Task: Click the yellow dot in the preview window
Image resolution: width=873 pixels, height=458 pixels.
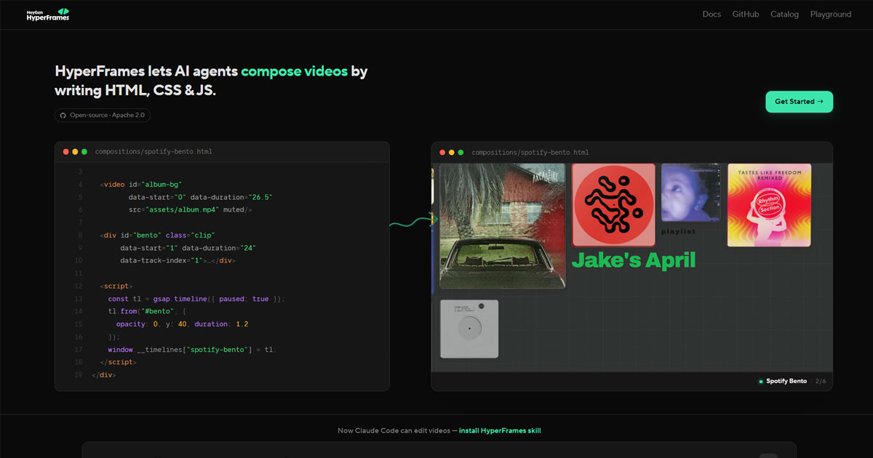Action: point(452,153)
